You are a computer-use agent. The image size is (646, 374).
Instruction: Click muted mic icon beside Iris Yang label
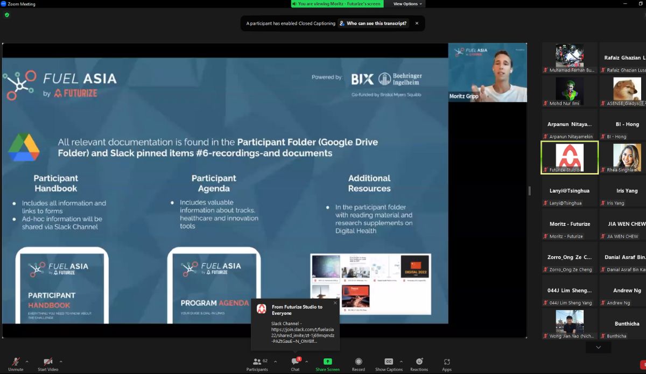point(603,203)
